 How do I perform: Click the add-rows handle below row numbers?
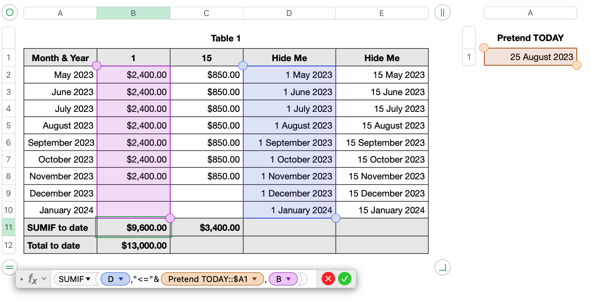click(10, 267)
